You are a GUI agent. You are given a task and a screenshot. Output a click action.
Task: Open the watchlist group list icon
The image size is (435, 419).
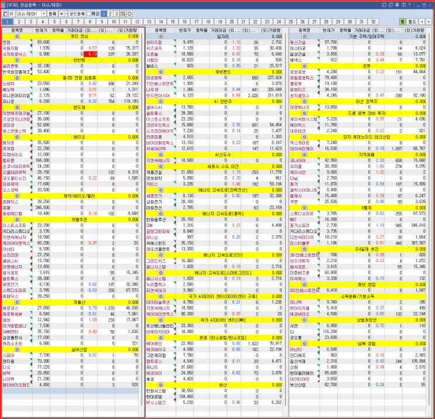(x=5, y=13)
